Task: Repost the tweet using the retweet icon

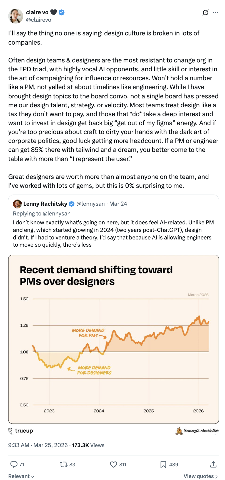Action: pyautogui.click(x=63, y=464)
